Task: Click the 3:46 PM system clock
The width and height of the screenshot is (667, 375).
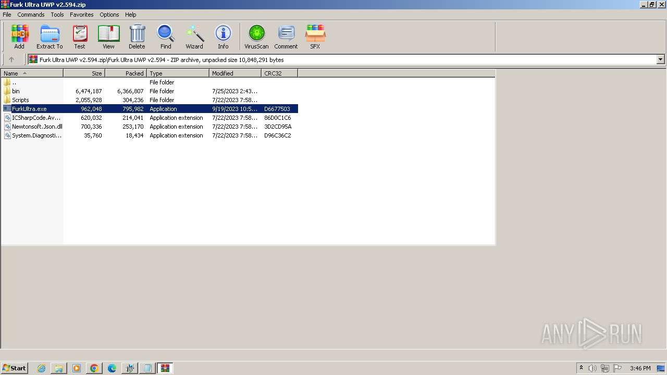Action: pos(640,368)
